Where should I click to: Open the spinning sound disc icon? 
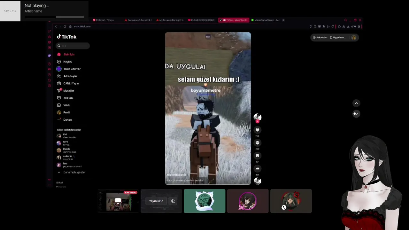click(257, 181)
